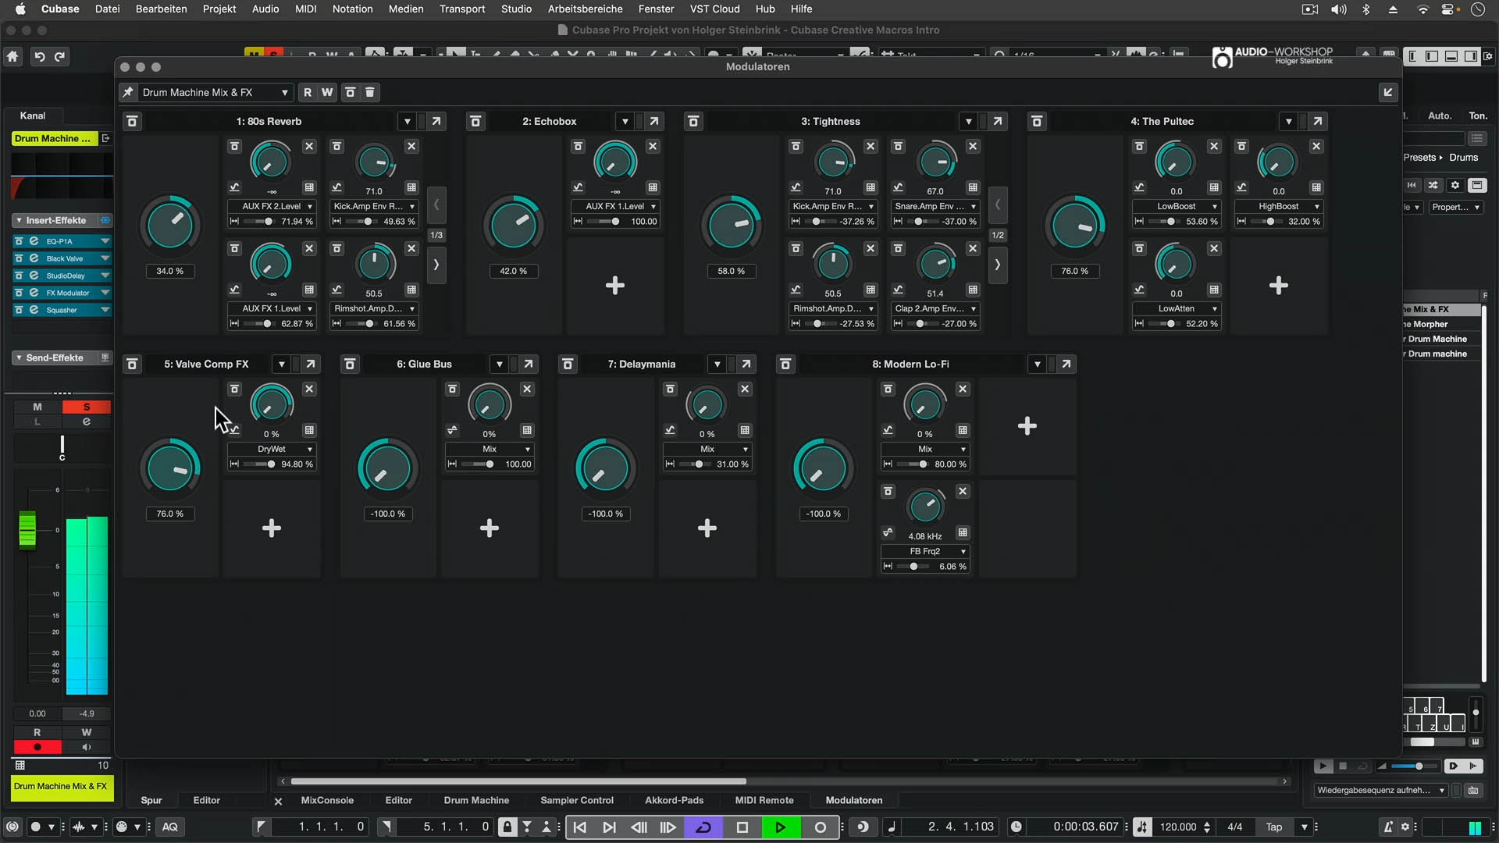Image resolution: width=1499 pixels, height=843 pixels.
Task: Click the Wi-Fi icon in macOS menu bar
Action: click(1422, 9)
